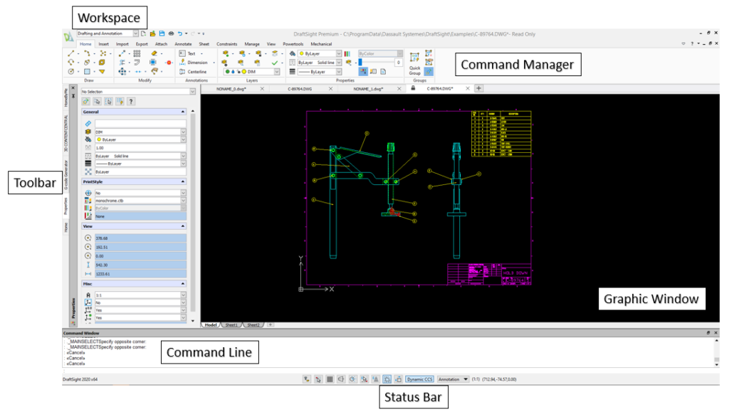The width and height of the screenshot is (729, 412).
Task: Open the Insert ribbon tab
Action: 104,44
